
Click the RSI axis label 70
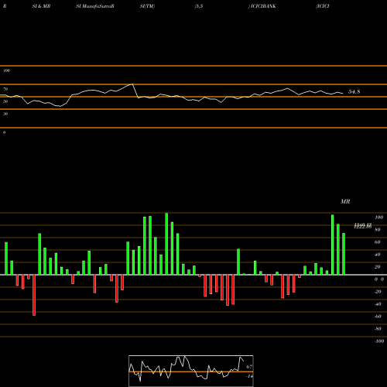coord(5,89)
